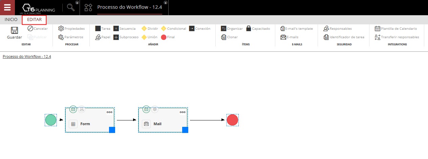Close the search tab with its x
This screenshot has width=428, height=159.
click(77, 2)
